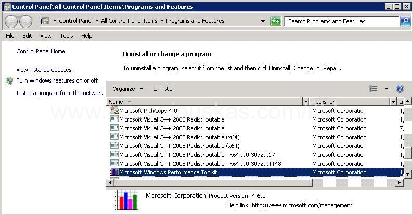Sort by the Publisher column header
The image size is (413, 215).
coord(350,102)
